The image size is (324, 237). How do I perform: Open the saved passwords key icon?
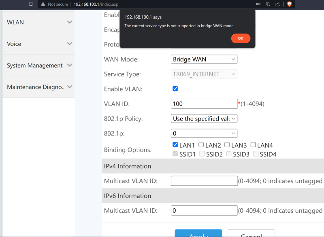[x=258, y=4]
